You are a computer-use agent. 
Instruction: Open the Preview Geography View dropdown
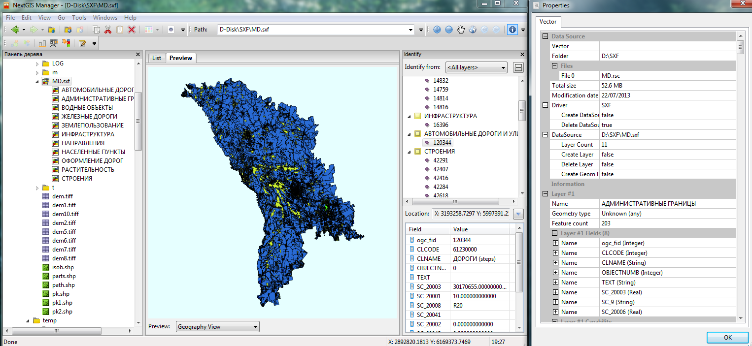tap(217, 327)
